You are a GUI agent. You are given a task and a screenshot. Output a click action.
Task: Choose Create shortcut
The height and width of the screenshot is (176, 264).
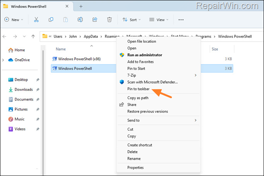(x=140, y=145)
